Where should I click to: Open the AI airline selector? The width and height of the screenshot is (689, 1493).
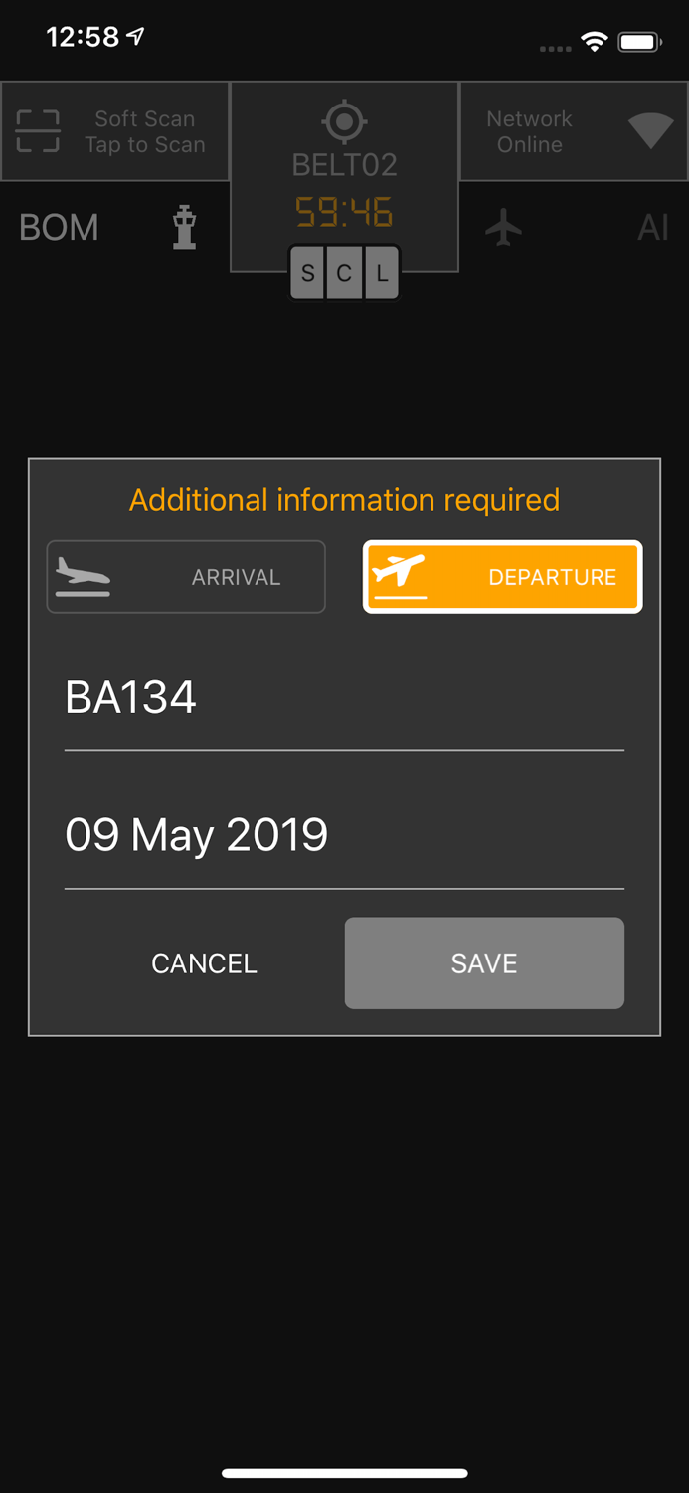(x=653, y=227)
